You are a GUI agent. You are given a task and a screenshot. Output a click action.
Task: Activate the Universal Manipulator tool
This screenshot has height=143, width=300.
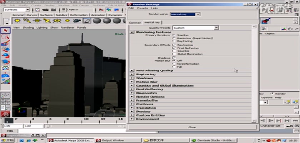(6, 68)
